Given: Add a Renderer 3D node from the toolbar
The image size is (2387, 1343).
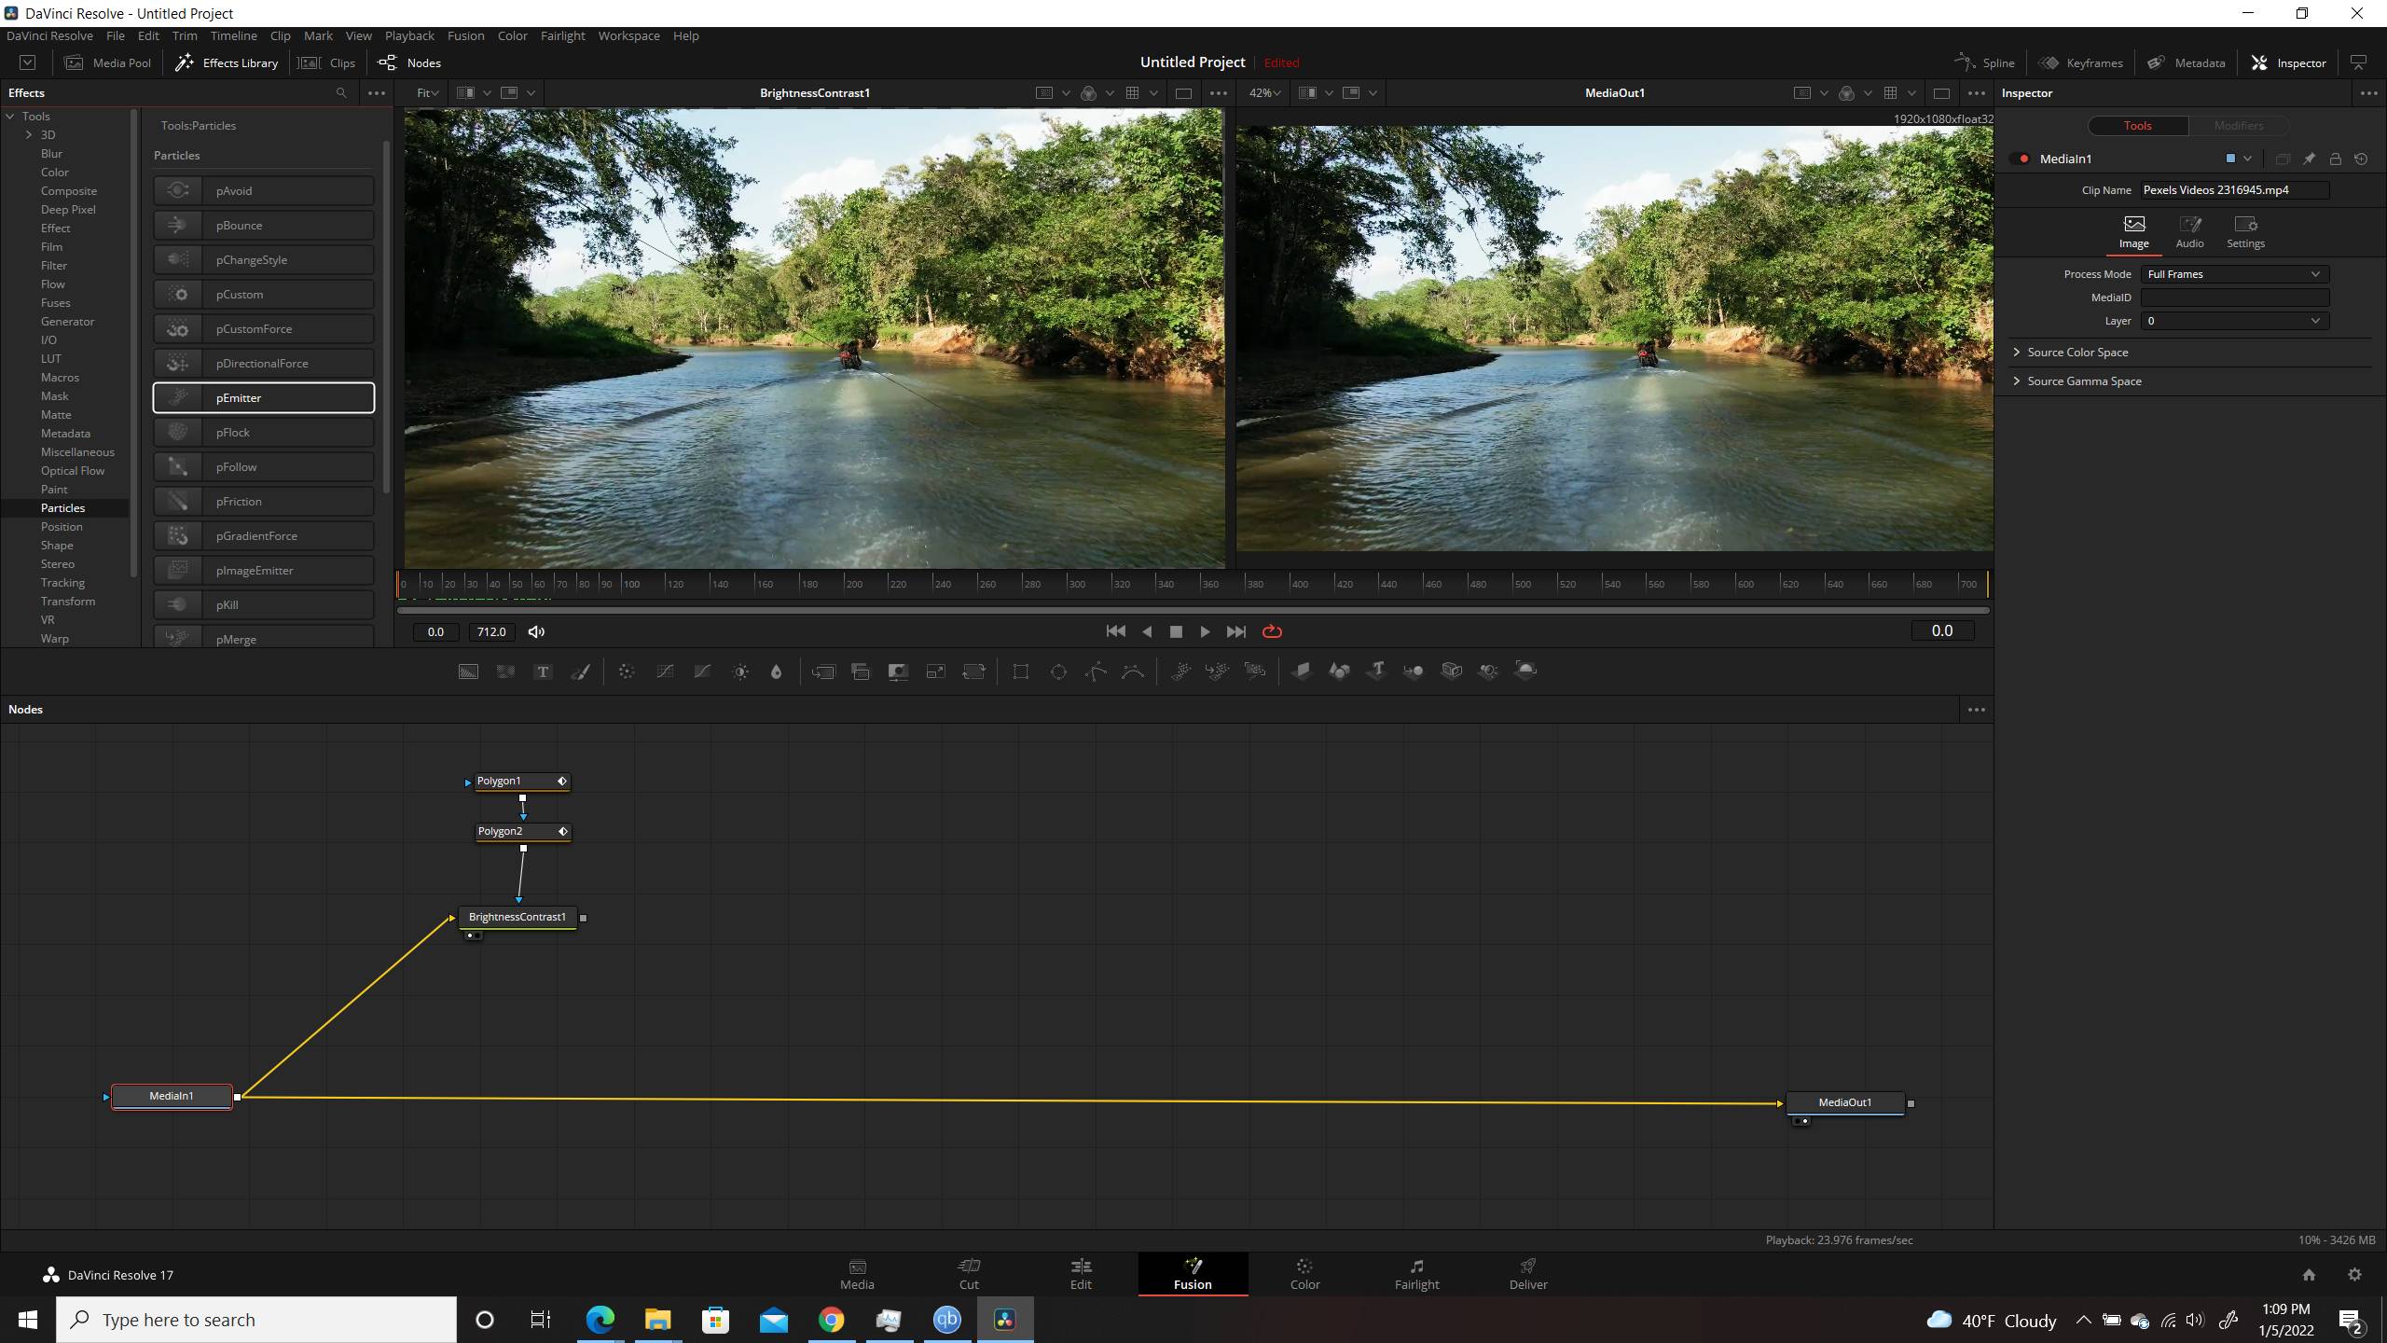Looking at the screenshot, I should [x=1525, y=671].
